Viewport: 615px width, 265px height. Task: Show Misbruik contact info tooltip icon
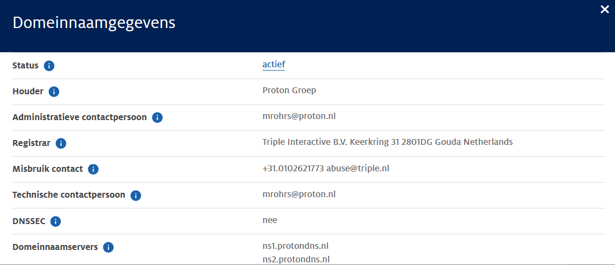coord(93,169)
